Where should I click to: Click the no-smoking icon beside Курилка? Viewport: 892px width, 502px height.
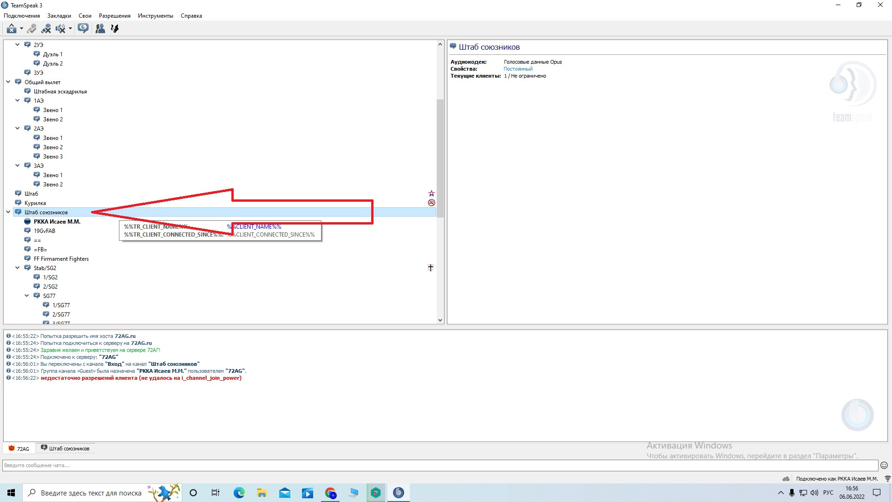pos(432,203)
